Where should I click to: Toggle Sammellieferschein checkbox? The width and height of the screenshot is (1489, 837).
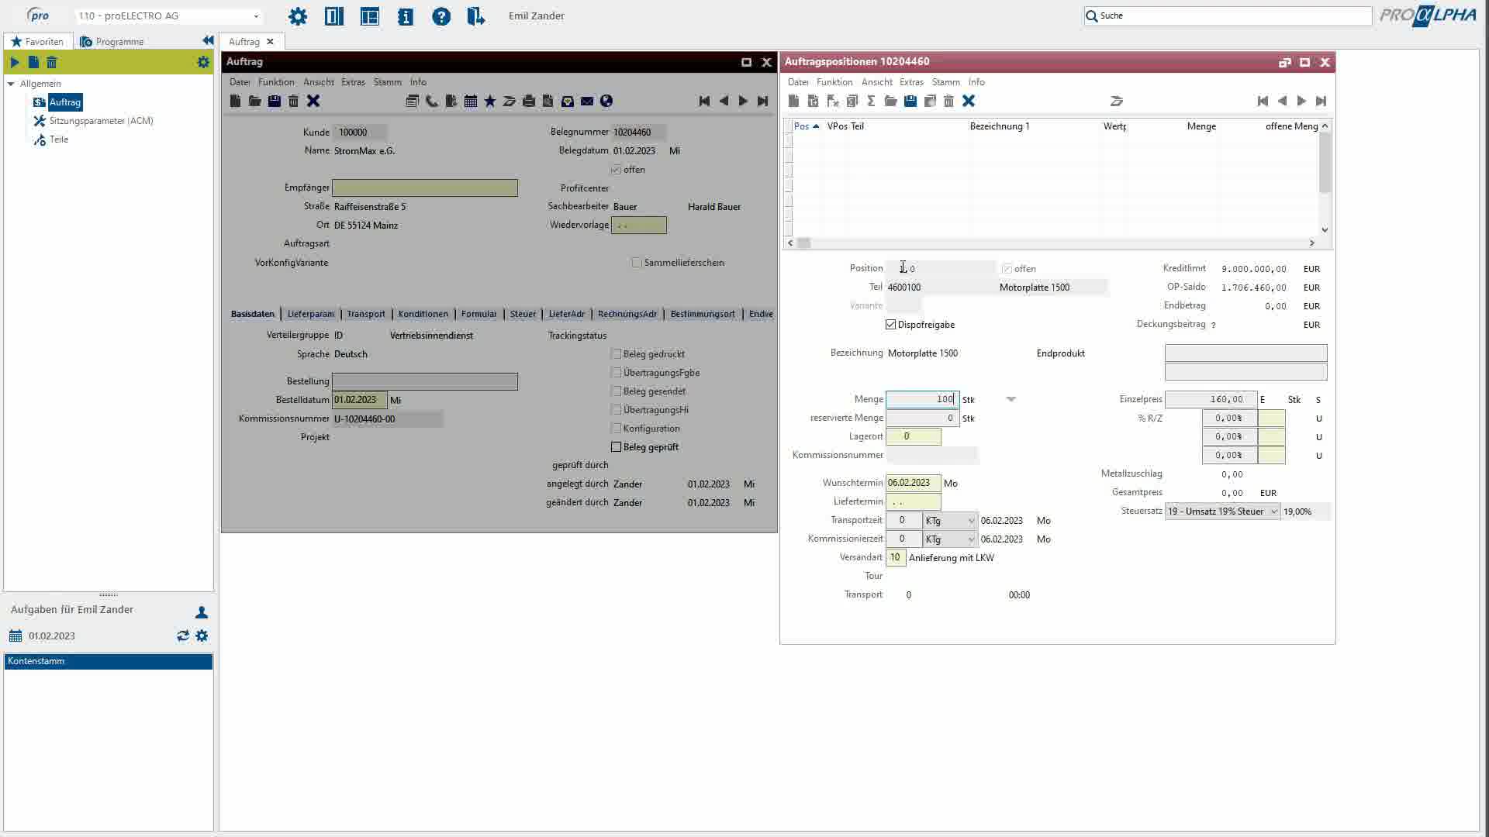click(637, 263)
